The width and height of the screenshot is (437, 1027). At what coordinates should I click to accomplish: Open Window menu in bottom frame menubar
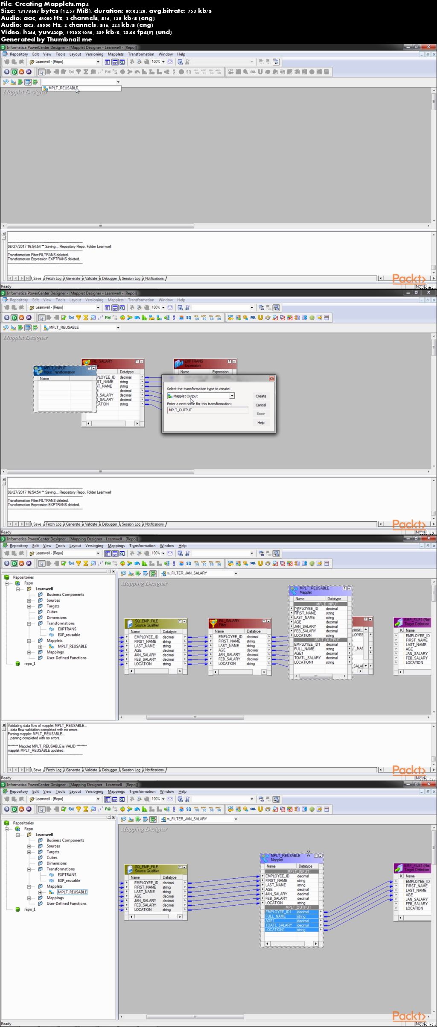tap(167, 792)
